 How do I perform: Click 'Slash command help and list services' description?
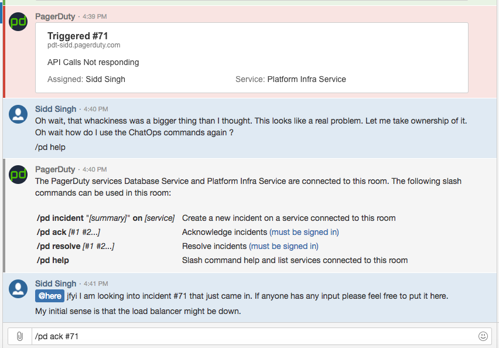[295, 260]
